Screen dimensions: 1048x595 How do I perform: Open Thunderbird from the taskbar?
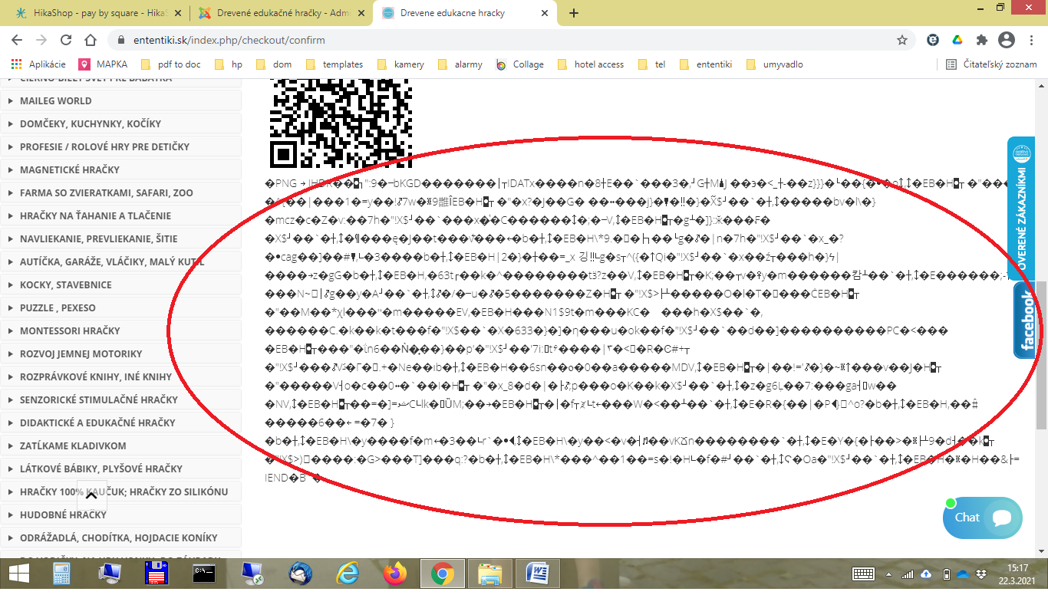(x=300, y=573)
